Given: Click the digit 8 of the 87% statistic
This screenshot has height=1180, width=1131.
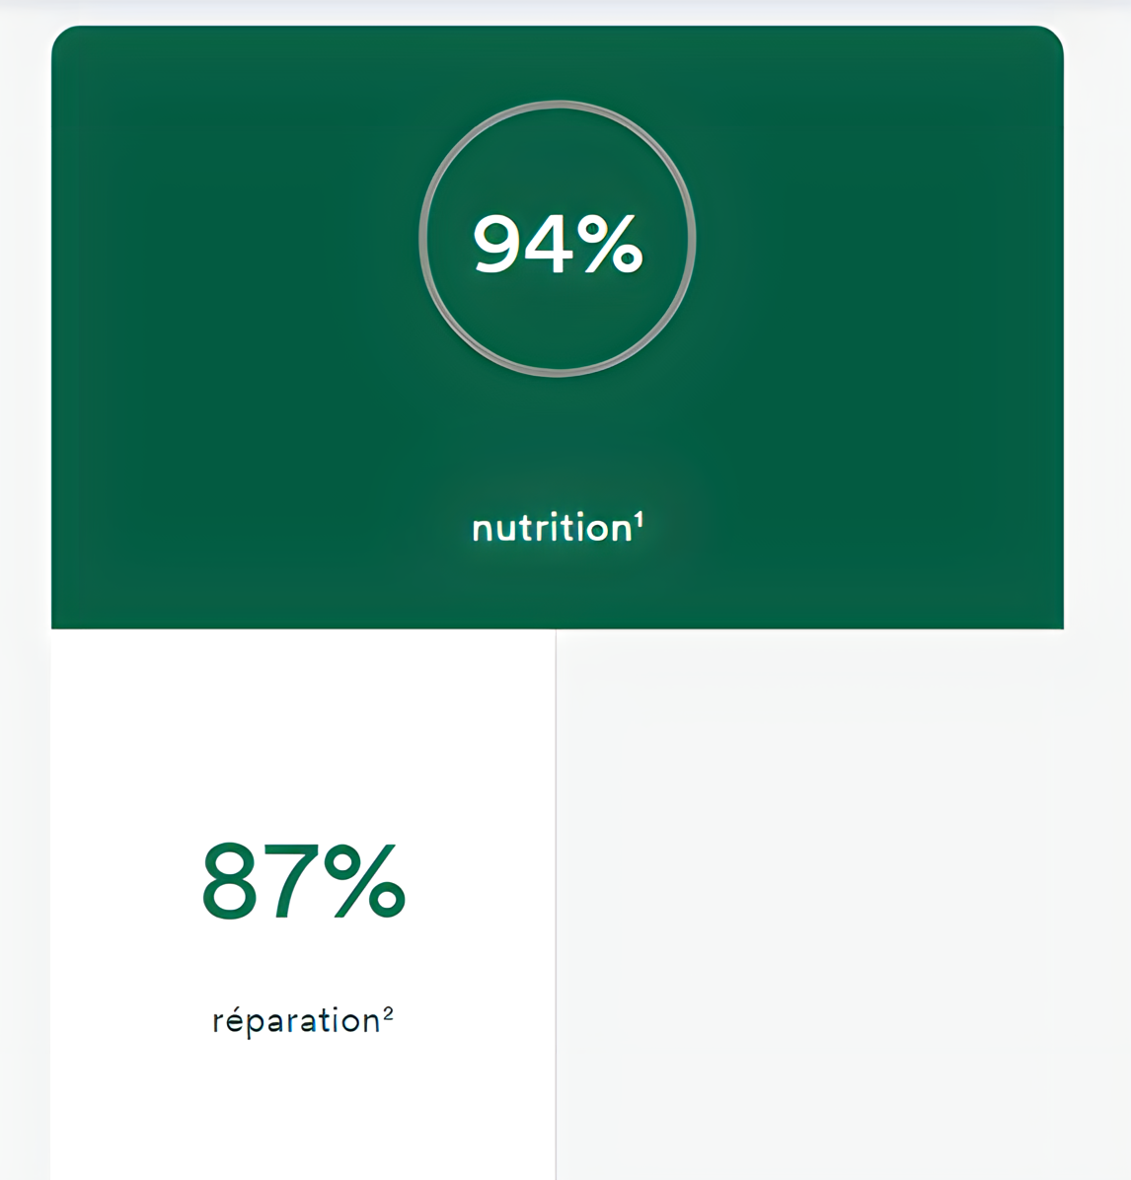Looking at the screenshot, I should pos(230,881).
